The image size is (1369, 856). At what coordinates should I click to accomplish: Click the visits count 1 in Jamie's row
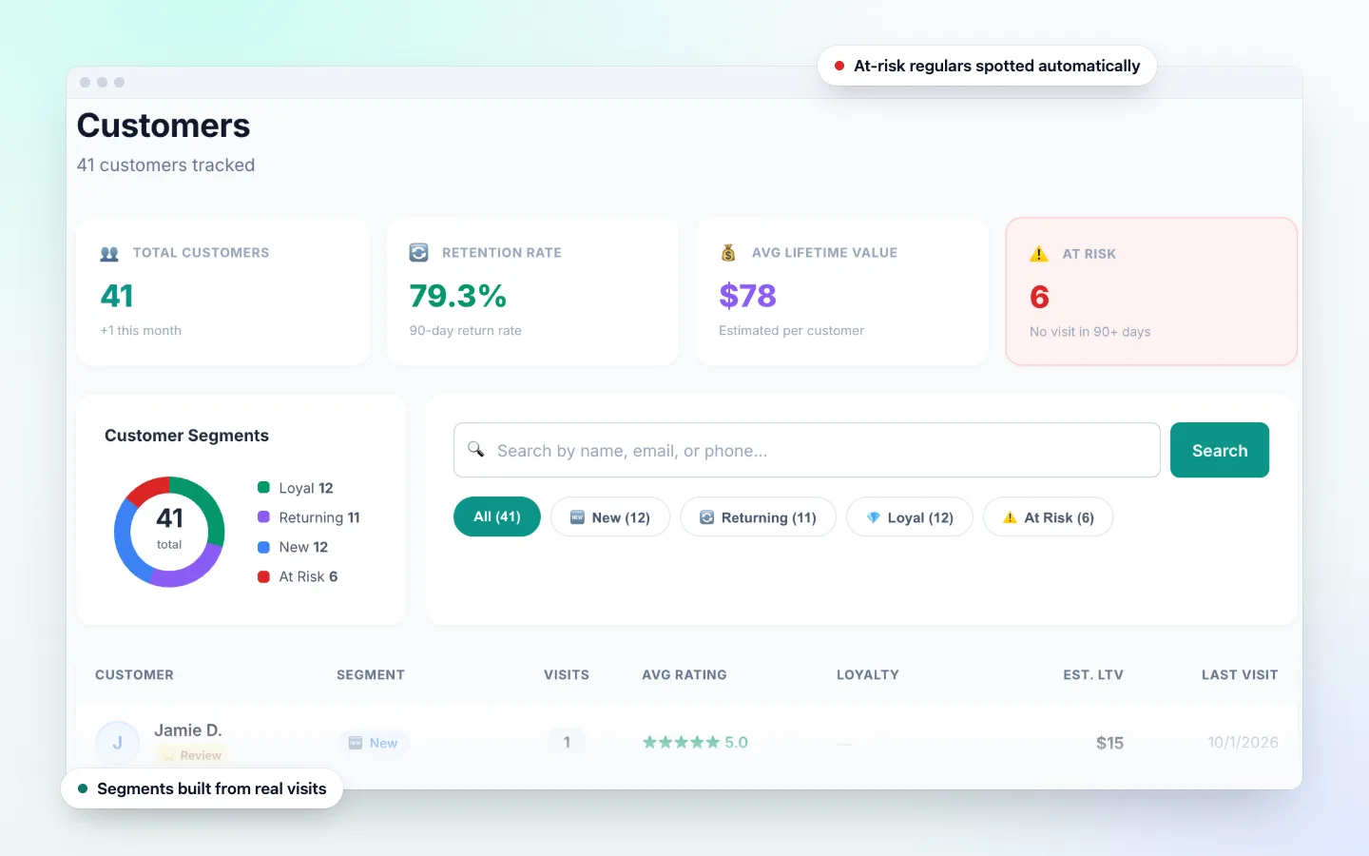click(567, 743)
